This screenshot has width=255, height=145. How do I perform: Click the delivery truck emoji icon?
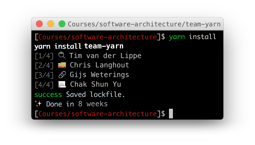(62, 65)
